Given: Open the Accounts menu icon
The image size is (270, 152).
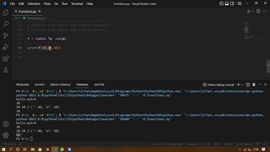Looking at the screenshot, I should (5, 124).
